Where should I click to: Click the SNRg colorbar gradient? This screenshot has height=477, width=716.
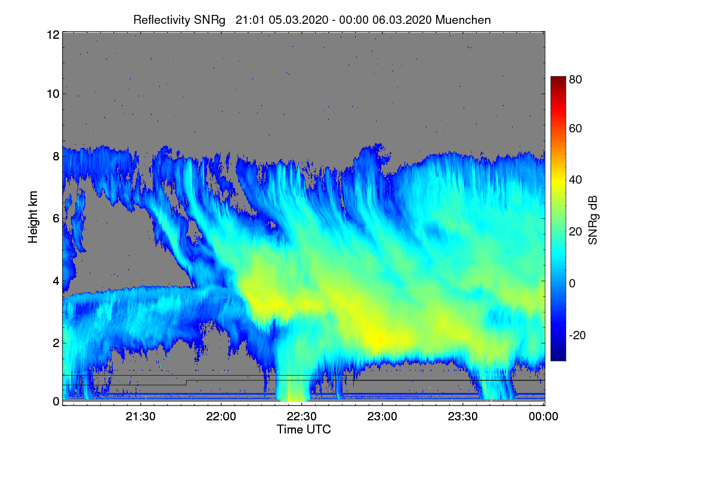tap(558, 218)
